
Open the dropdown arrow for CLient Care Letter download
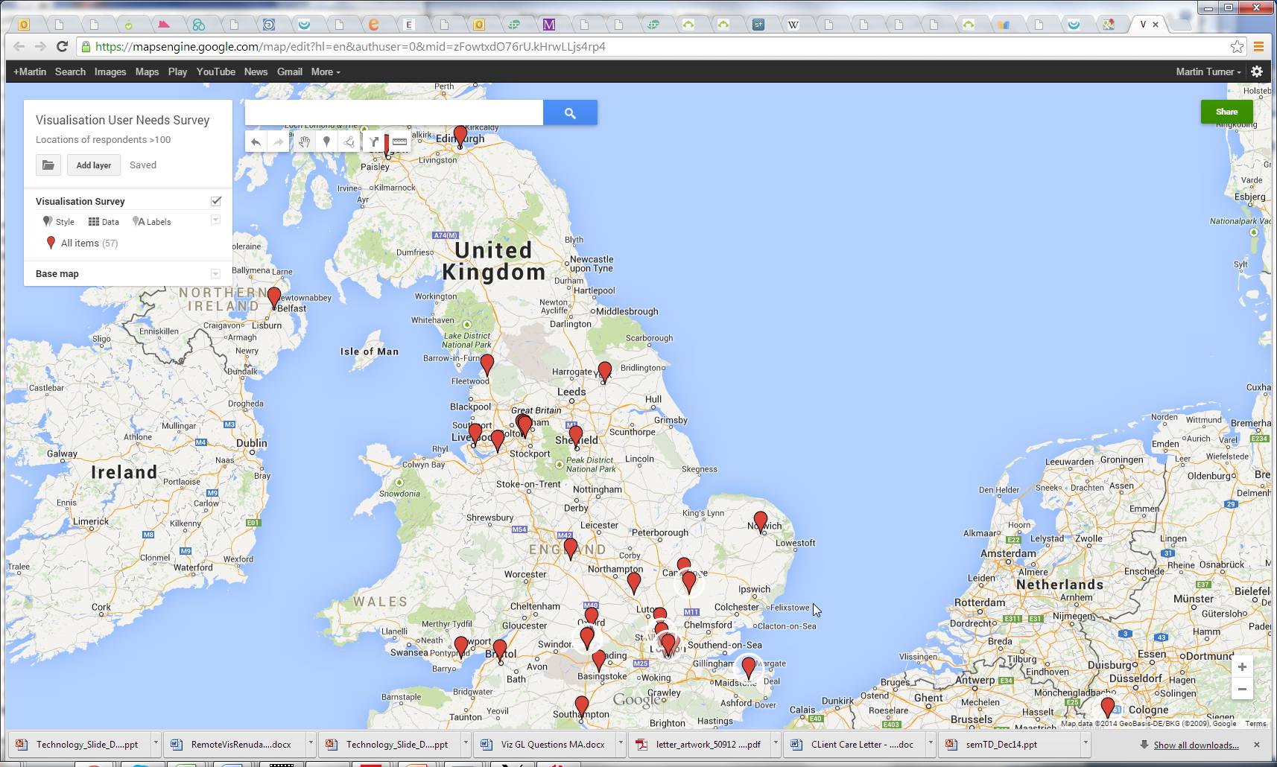931,743
